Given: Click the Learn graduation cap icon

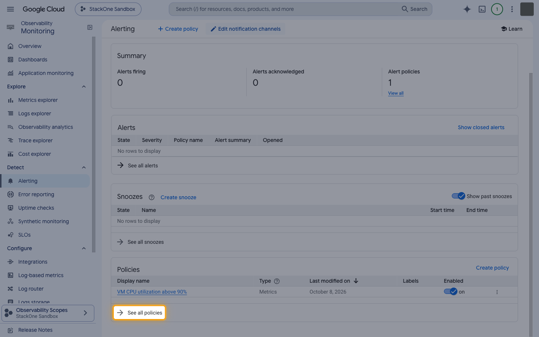Looking at the screenshot, I should 504,29.
